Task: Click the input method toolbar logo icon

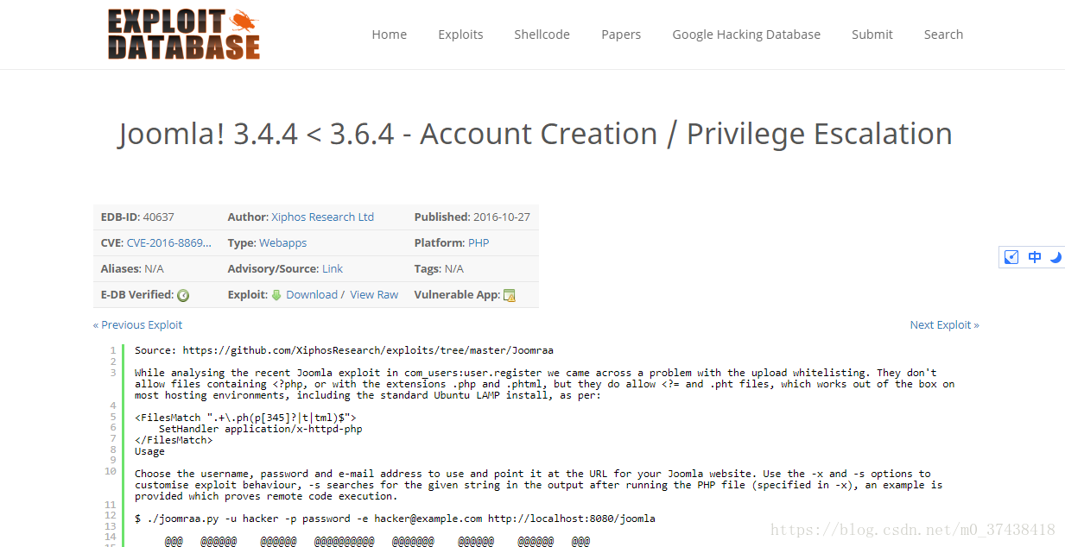Action: pos(1011,257)
